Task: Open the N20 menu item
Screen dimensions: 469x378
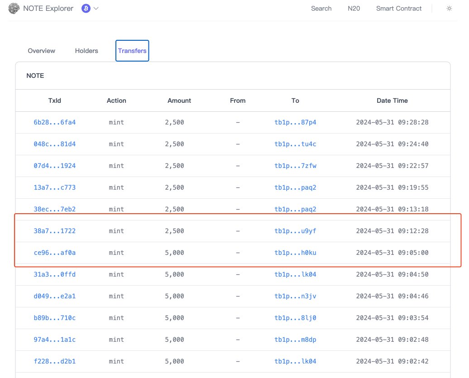Action: pyautogui.click(x=354, y=8)
